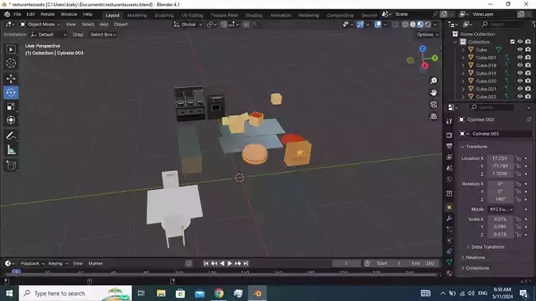
Task: Open Orientation Default dropdown
Action: click(x=48, y=35)
